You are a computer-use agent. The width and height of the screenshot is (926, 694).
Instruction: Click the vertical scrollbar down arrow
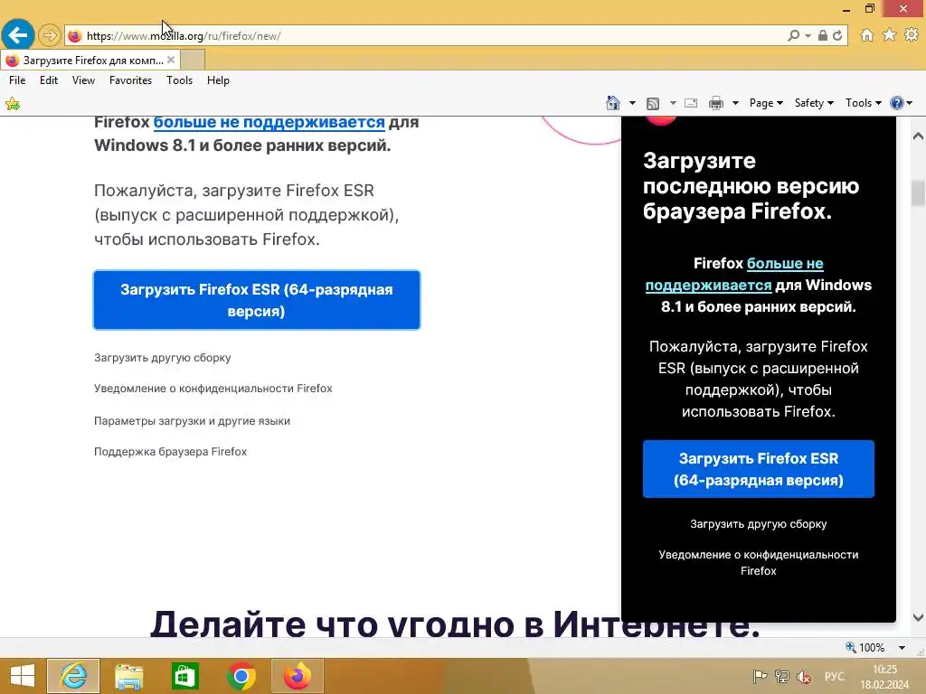(x=918, y=617)
